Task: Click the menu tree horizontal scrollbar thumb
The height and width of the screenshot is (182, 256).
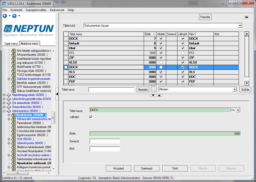Action: (x=17, y=173)
